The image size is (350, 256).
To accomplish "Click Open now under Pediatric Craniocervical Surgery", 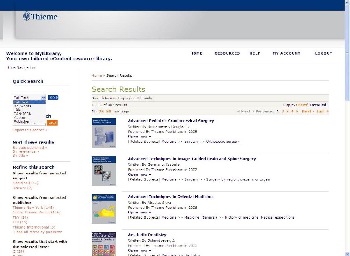I will [x=139, y=136].
